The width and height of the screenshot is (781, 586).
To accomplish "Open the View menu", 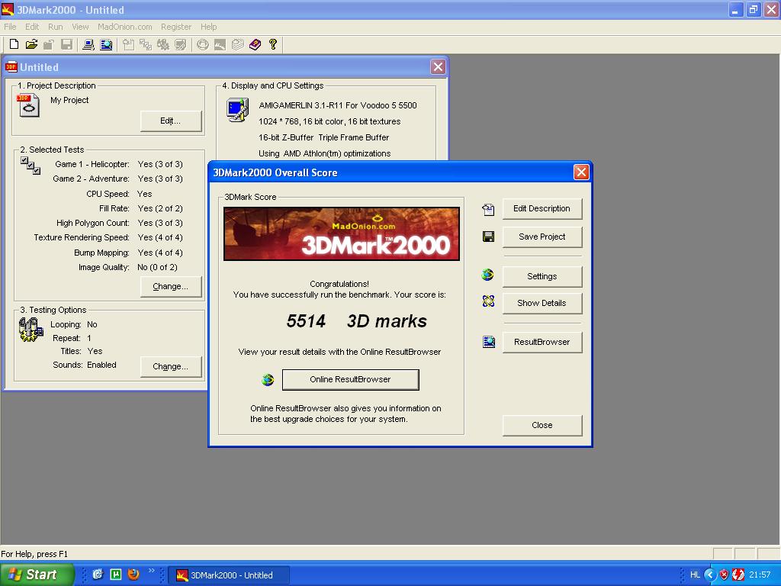I will (x=79, y=27).
